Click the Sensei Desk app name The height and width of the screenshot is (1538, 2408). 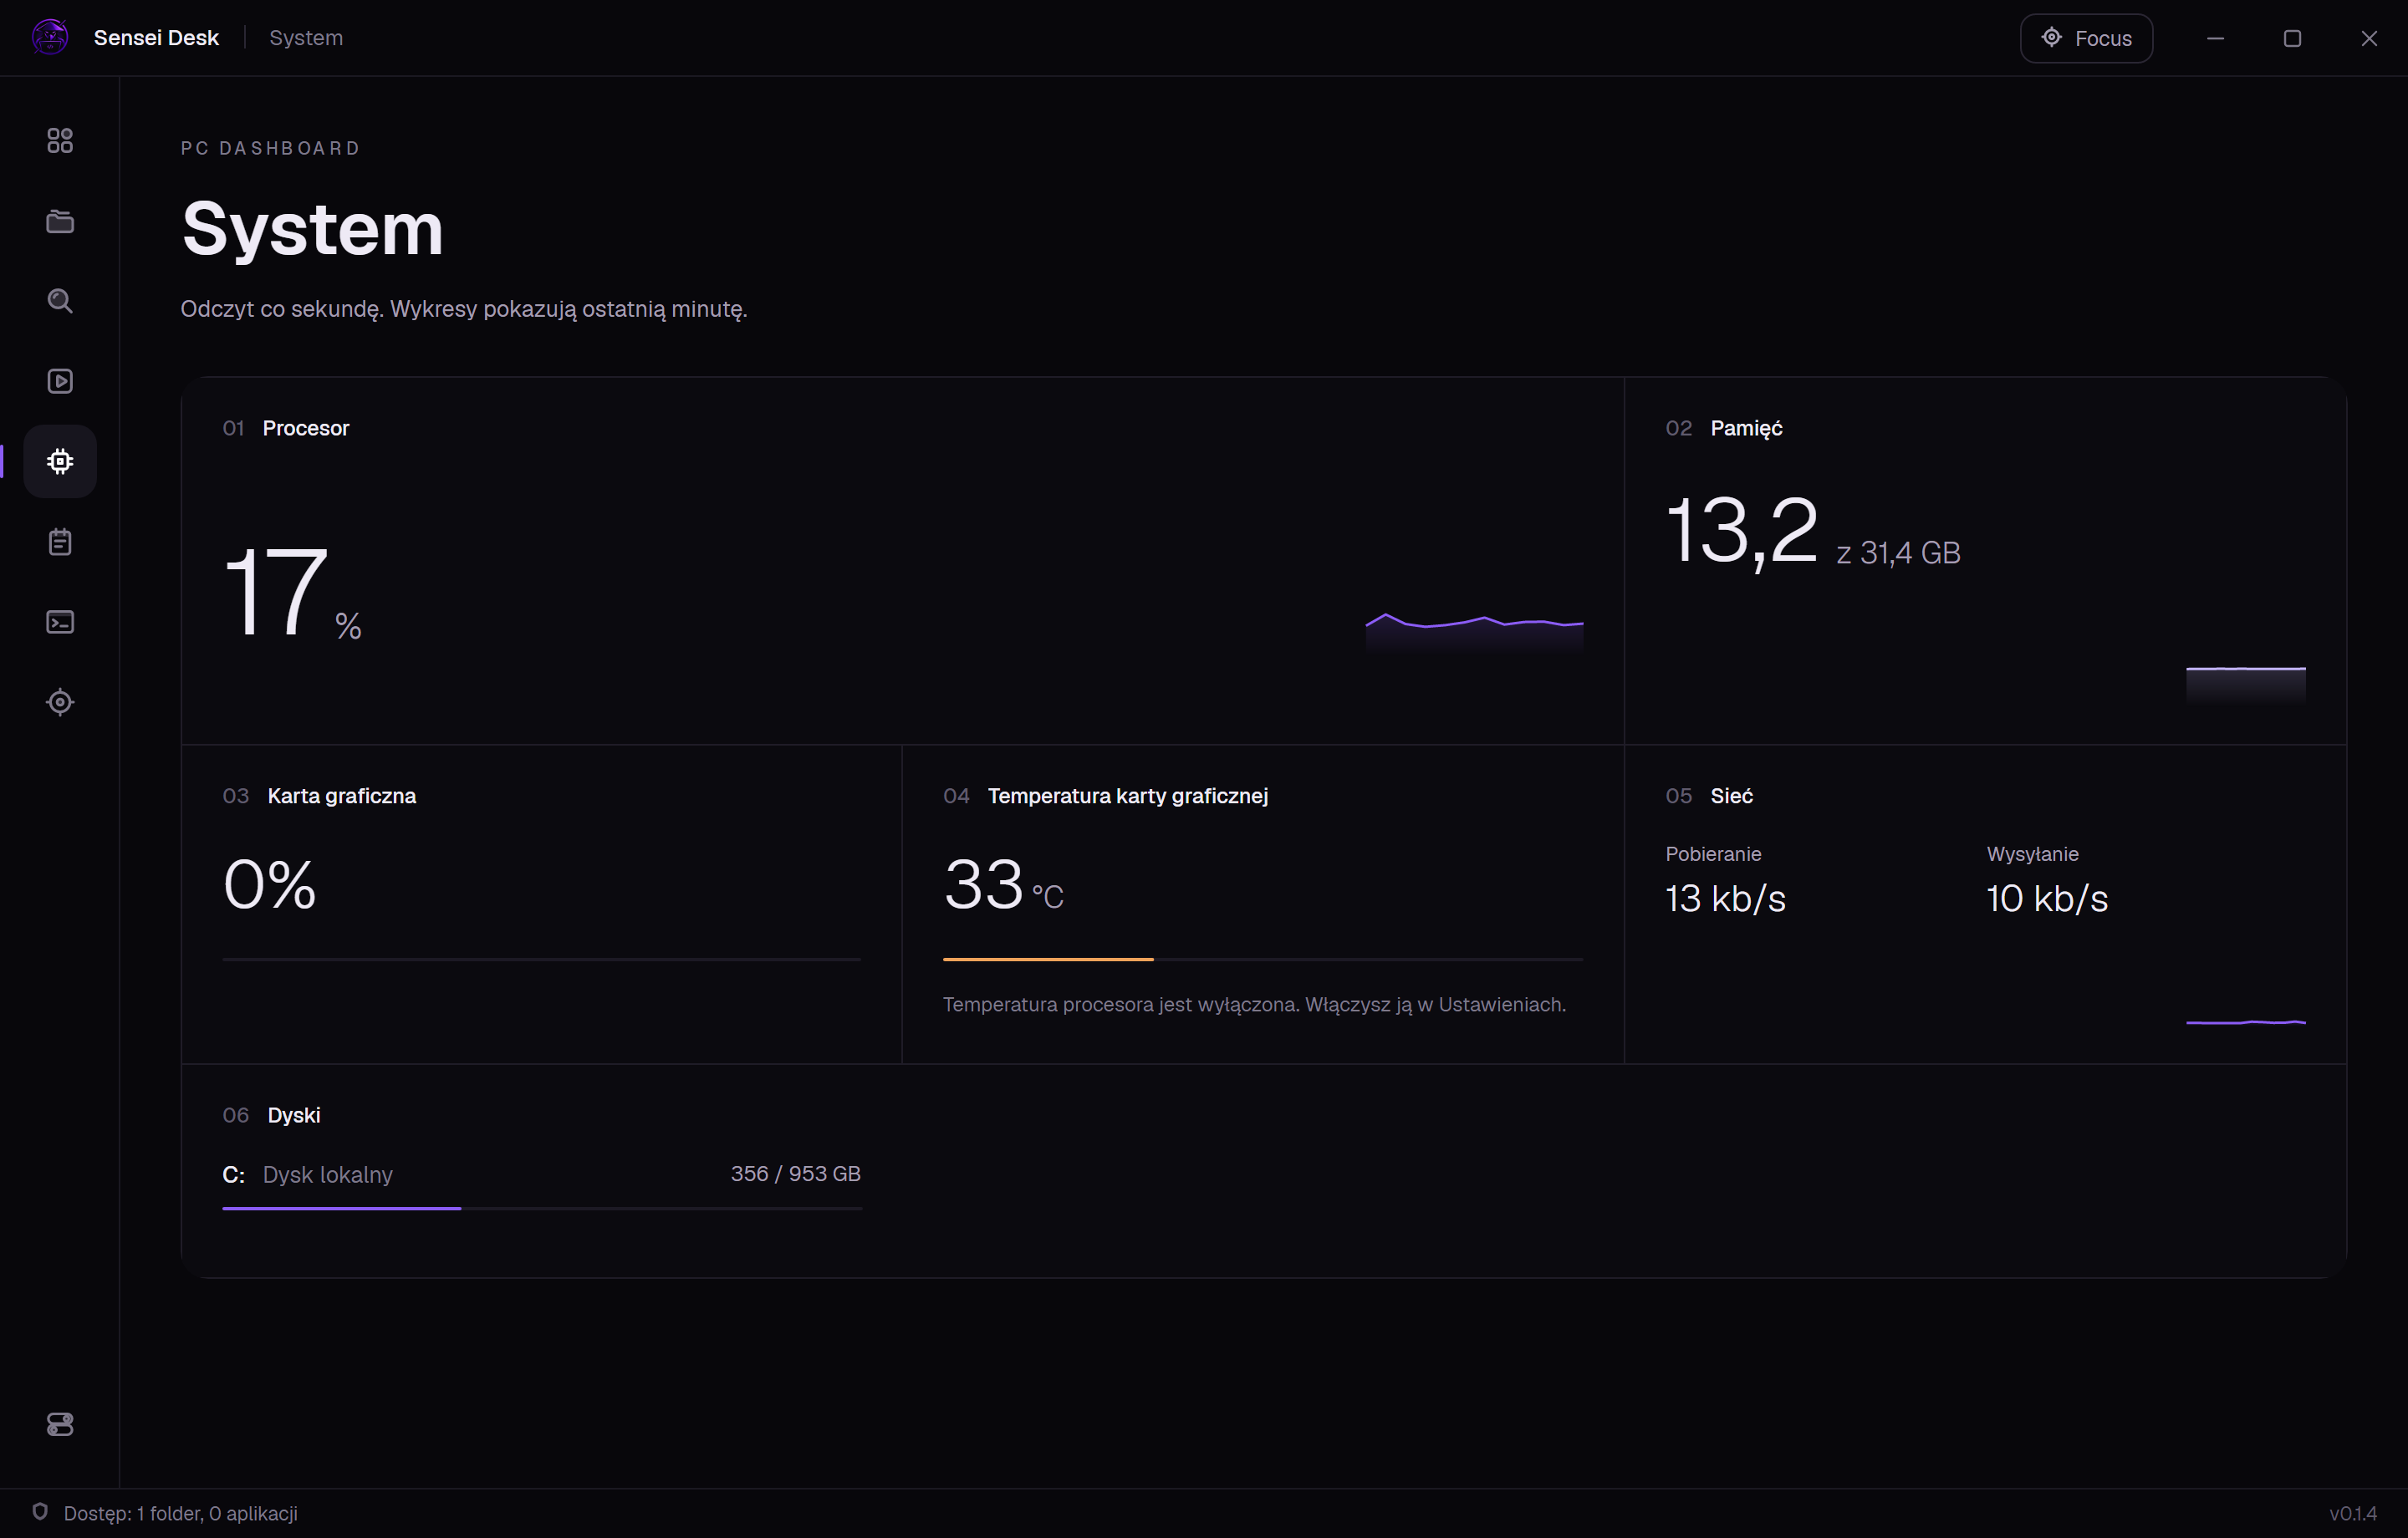coord(156,38)
